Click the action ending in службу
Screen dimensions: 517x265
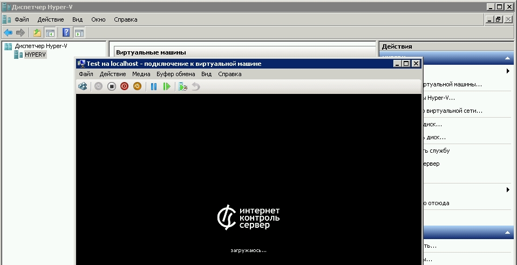[x=436, y=151]
